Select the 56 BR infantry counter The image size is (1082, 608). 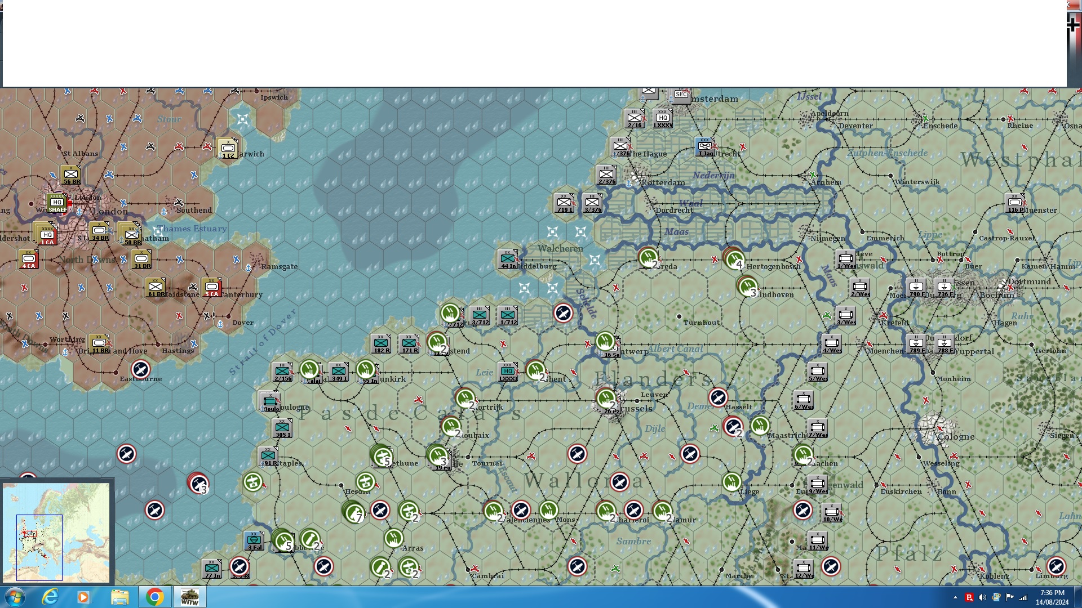tap(71, 175)
